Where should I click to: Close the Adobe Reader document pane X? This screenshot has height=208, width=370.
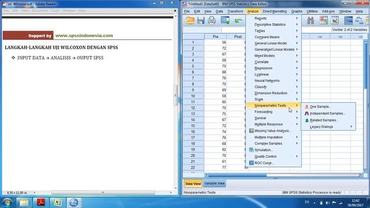point(175,10)
